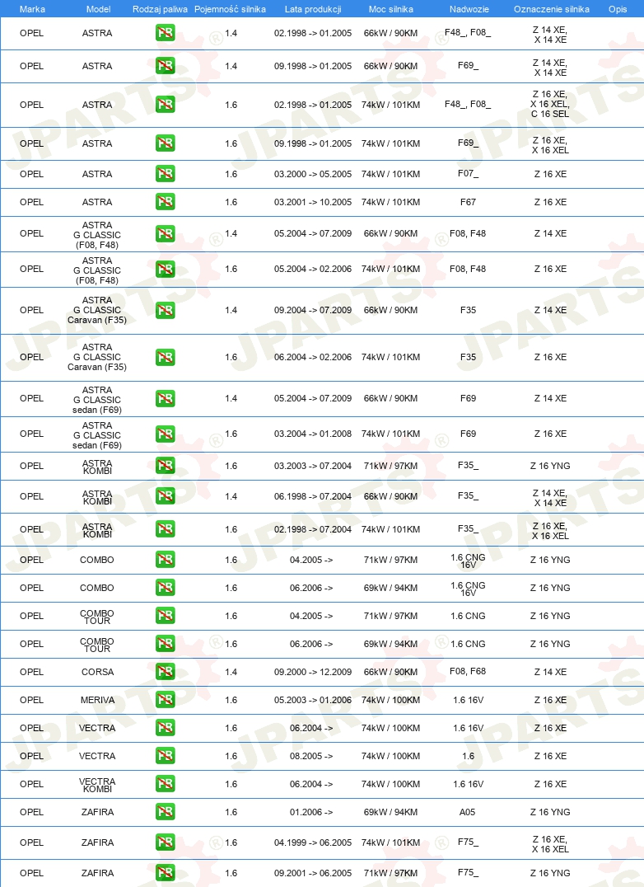Click fuel icon for COMBO TOUR 69kW row
644x887 pixels.
[165, 644]
